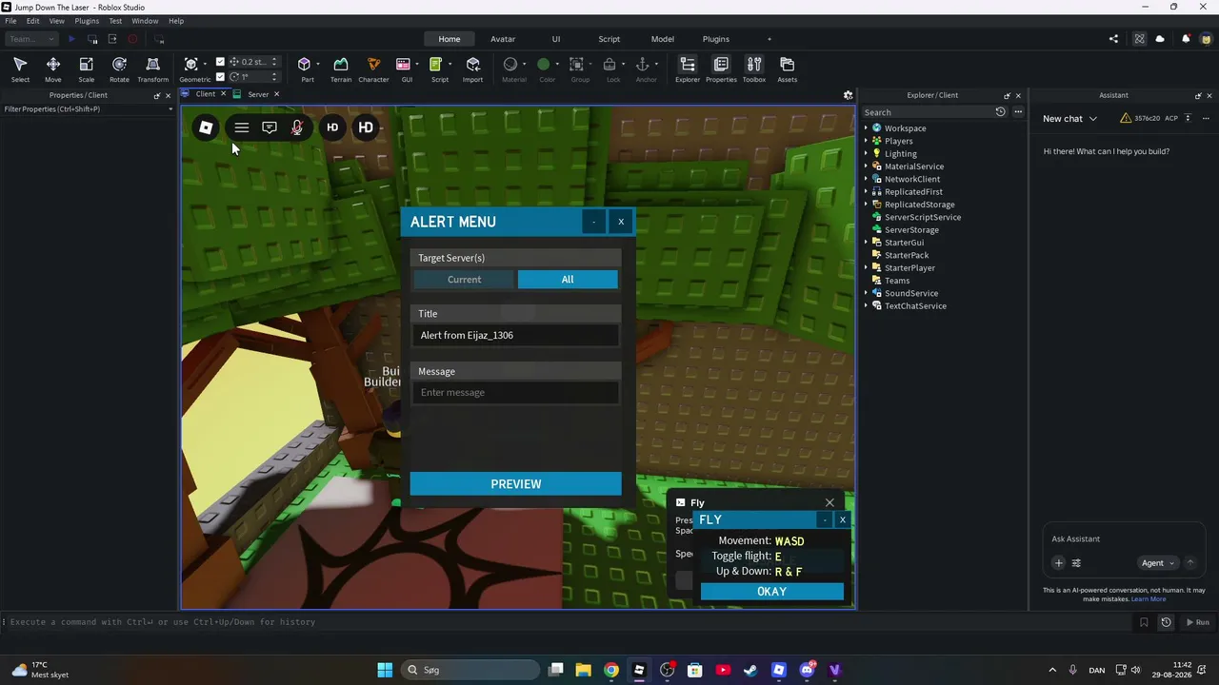Image resolution: width=1219 pixels, height=685 pixels.
Task: Open the Learn More link
Action: click(1149, 599)
